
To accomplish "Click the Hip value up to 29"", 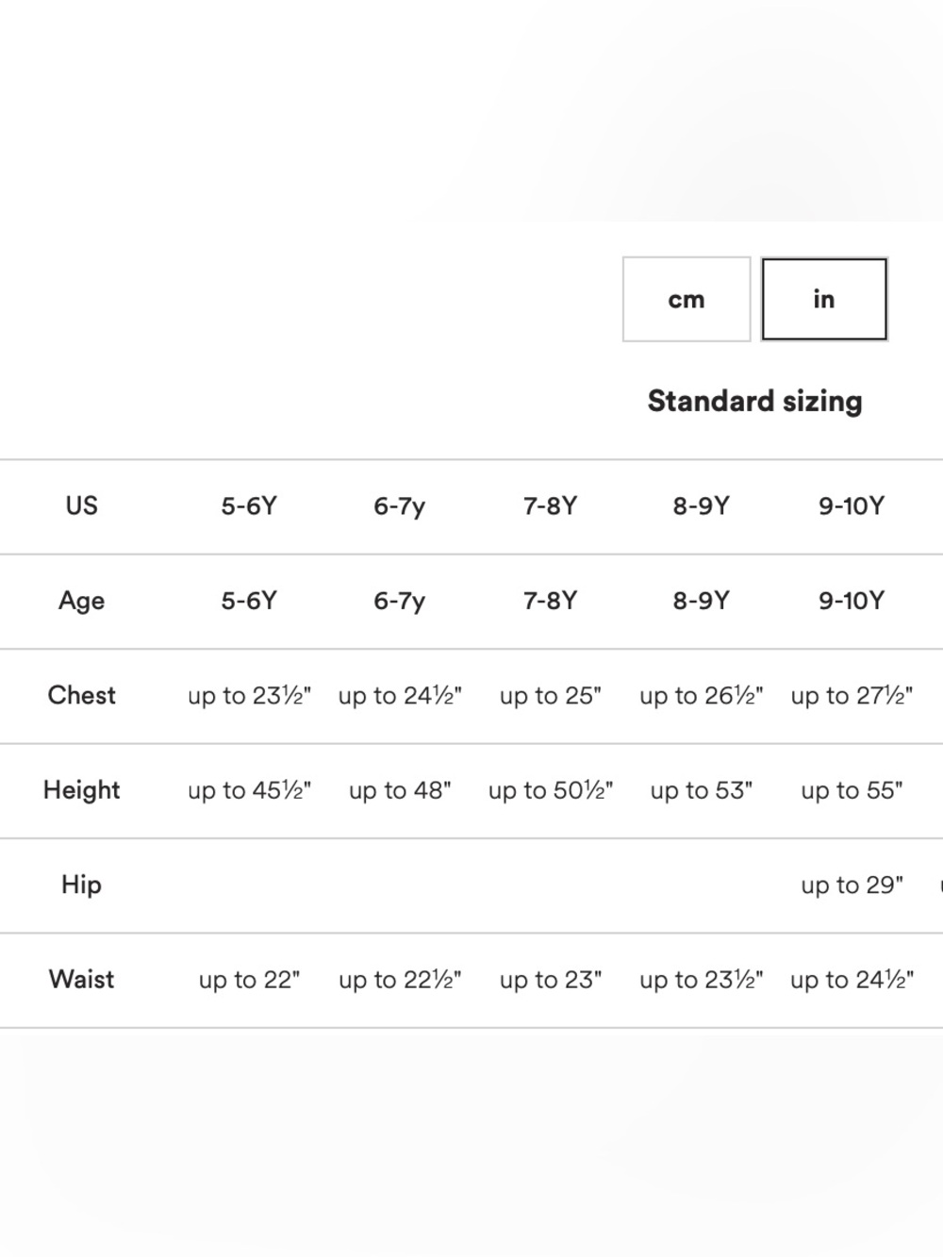I will coord(852,885).
